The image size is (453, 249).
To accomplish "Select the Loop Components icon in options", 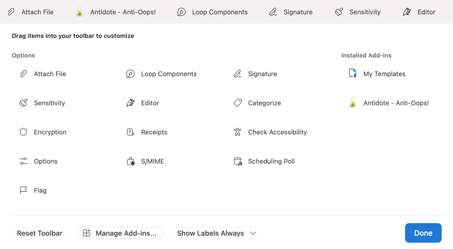I will click(x=131, y=74).
